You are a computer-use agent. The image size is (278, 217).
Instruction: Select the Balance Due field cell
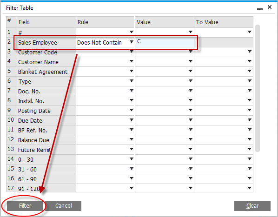click(x=46, y=140)
